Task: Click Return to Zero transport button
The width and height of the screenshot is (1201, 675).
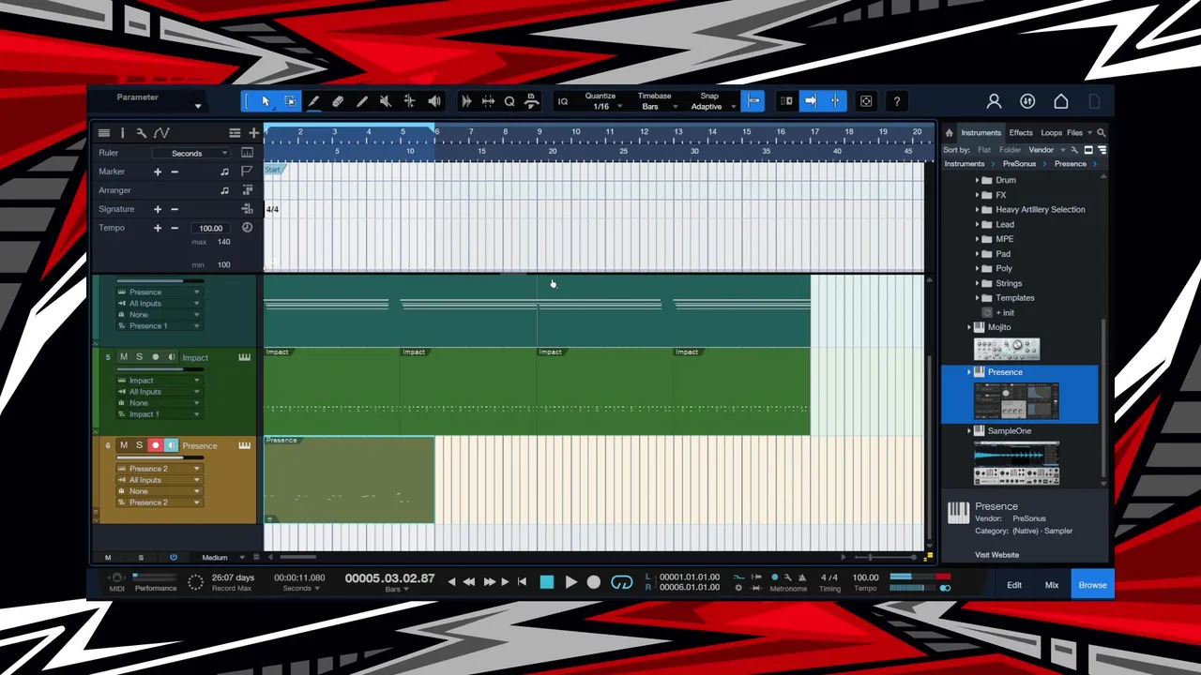Action: (522, 582)
